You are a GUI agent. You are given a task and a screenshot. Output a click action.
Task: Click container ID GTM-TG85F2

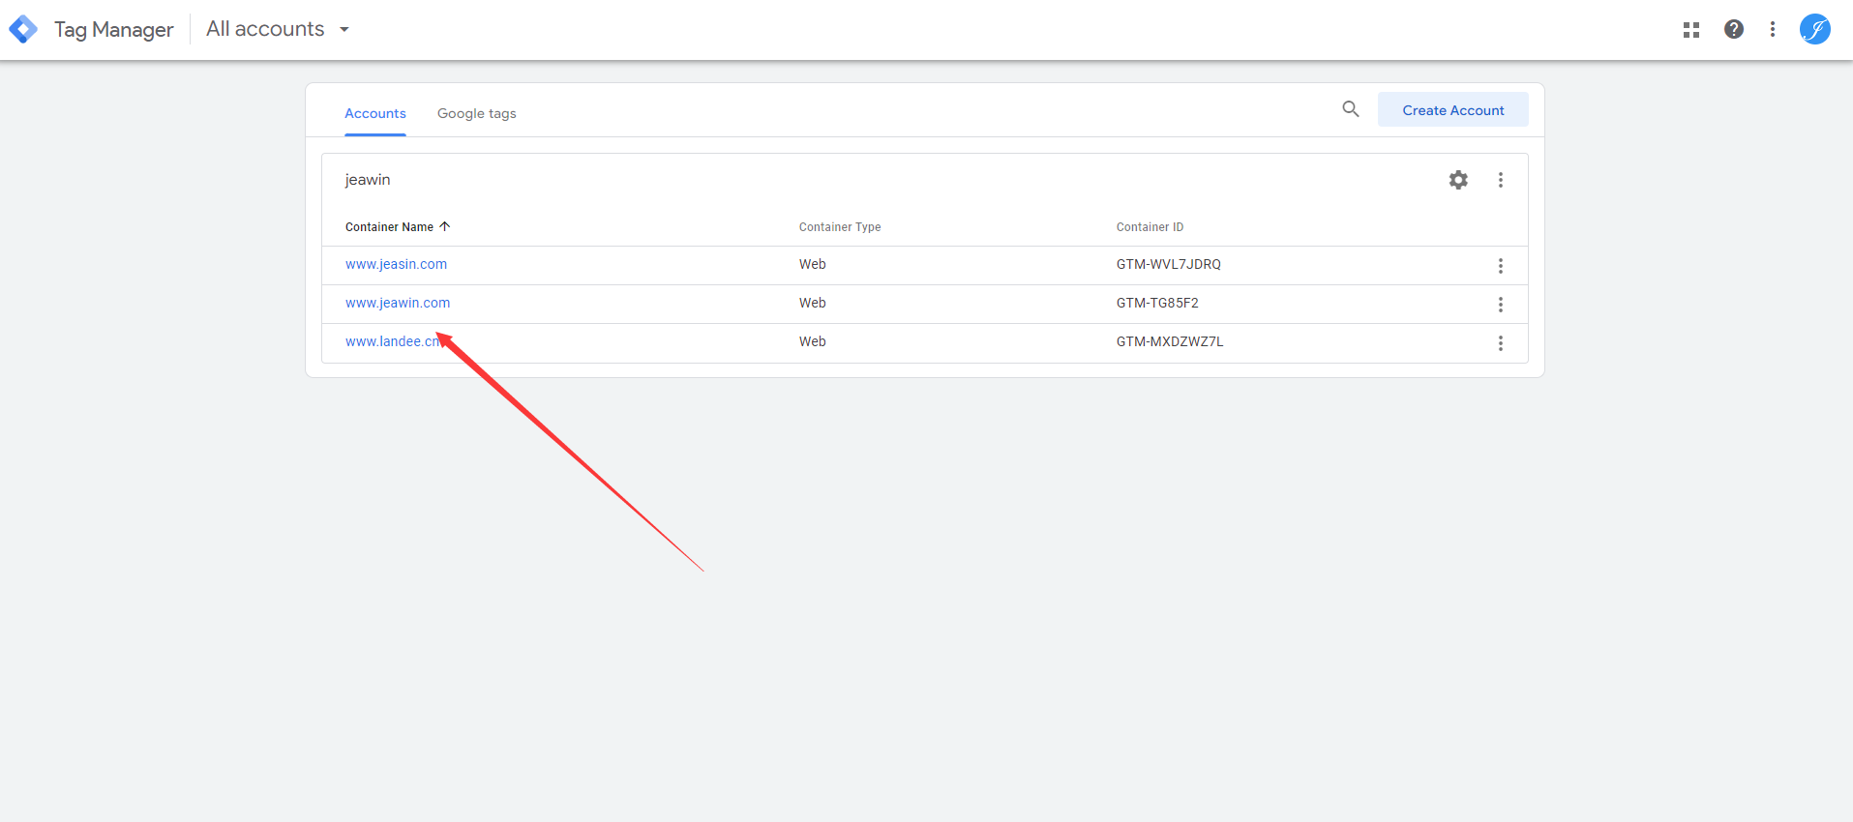(1157, 303)
